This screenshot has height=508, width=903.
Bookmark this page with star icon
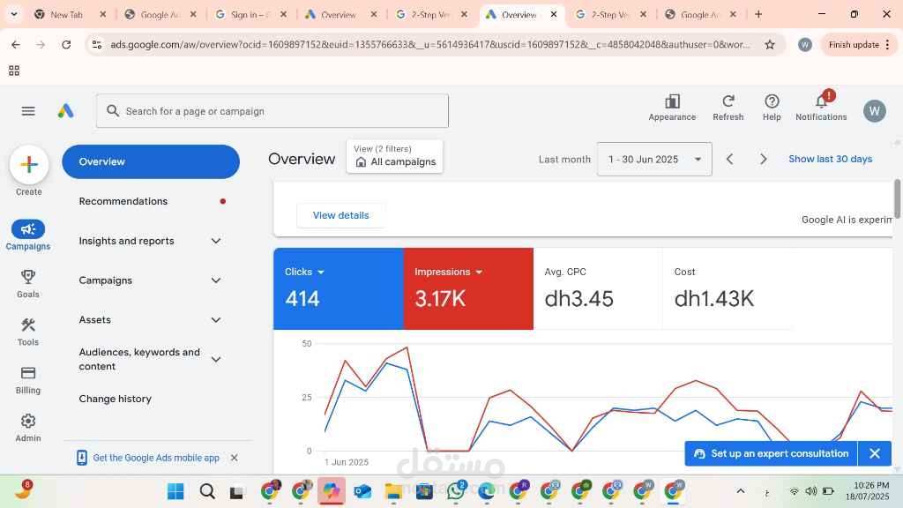click(x=769, y=44)
